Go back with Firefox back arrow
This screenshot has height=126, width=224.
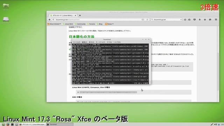tap(49, 20)
